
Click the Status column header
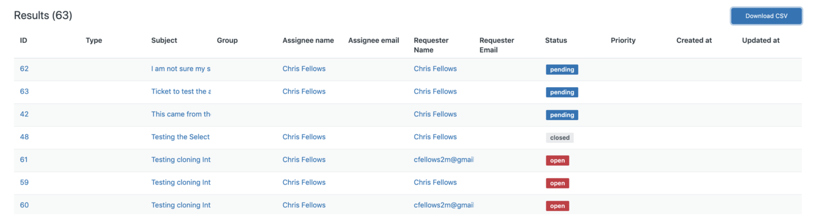(556, 40)
